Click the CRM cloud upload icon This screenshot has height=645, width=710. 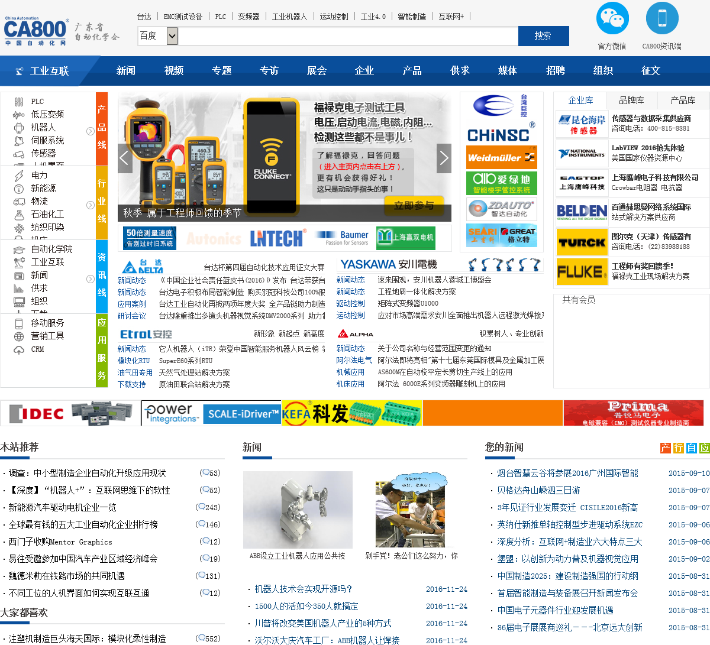tap(19, 349)
